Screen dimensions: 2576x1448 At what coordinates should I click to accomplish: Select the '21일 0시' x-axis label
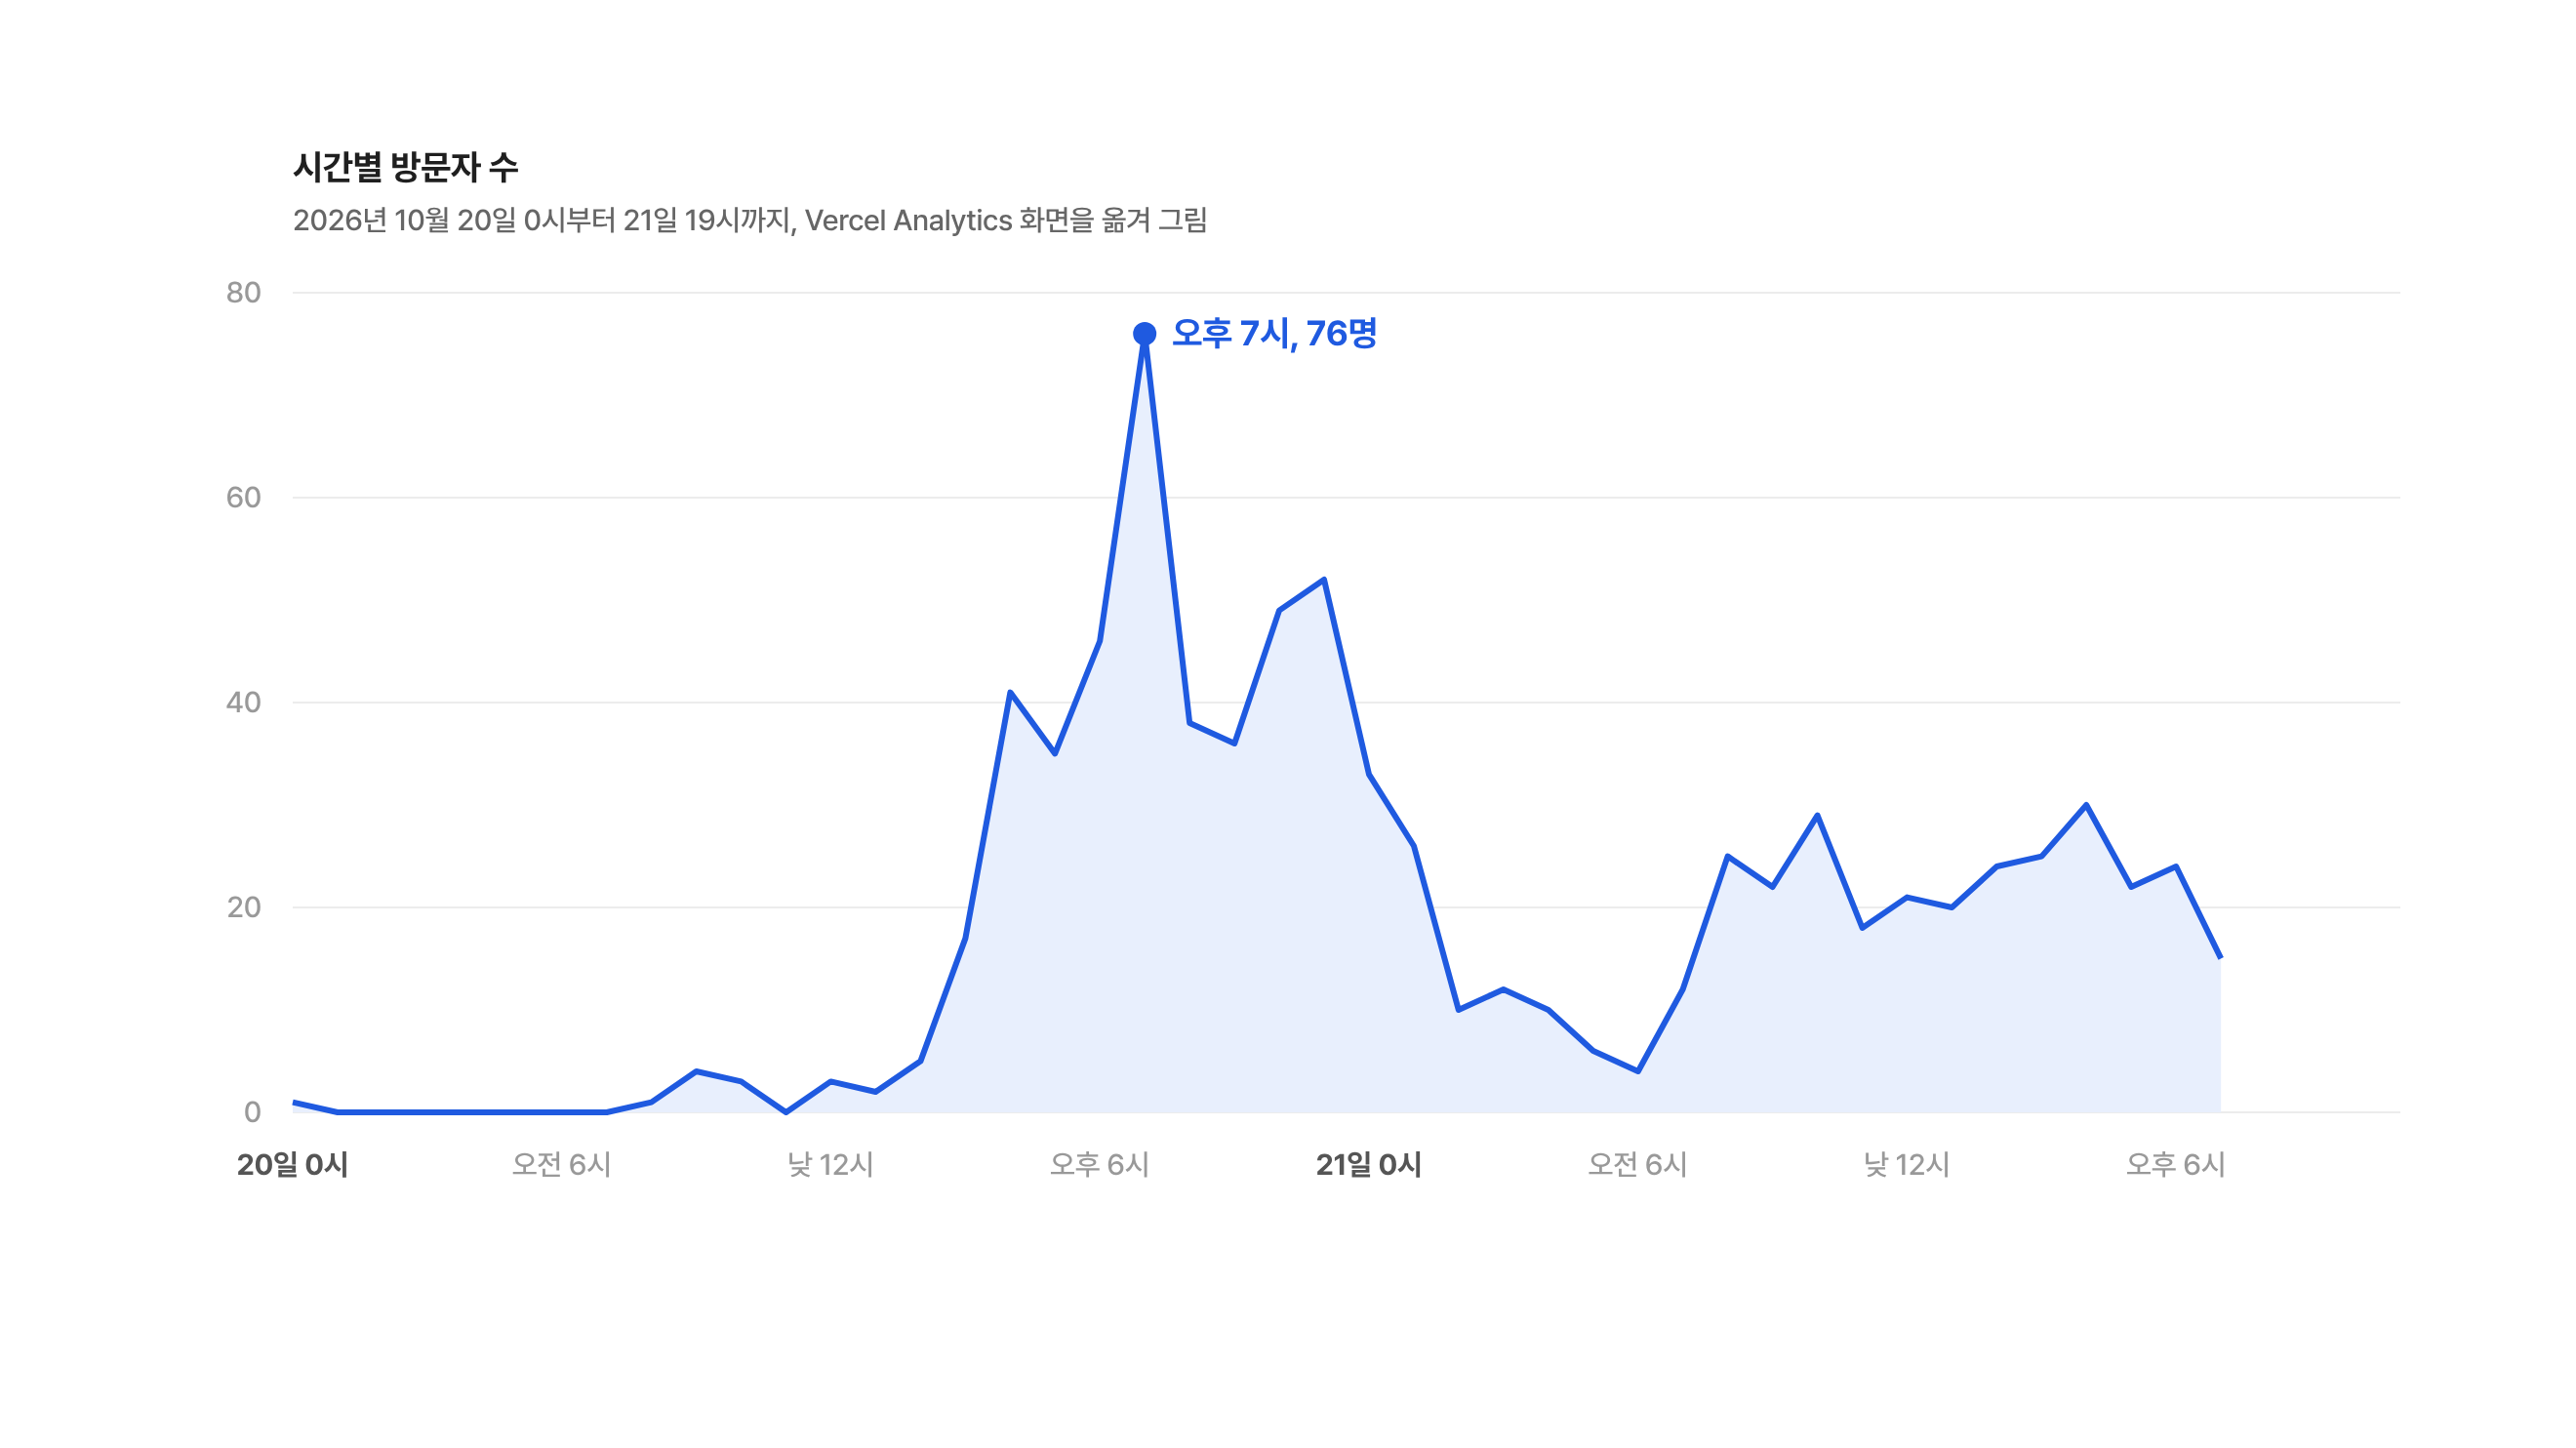[1368, 1164]
